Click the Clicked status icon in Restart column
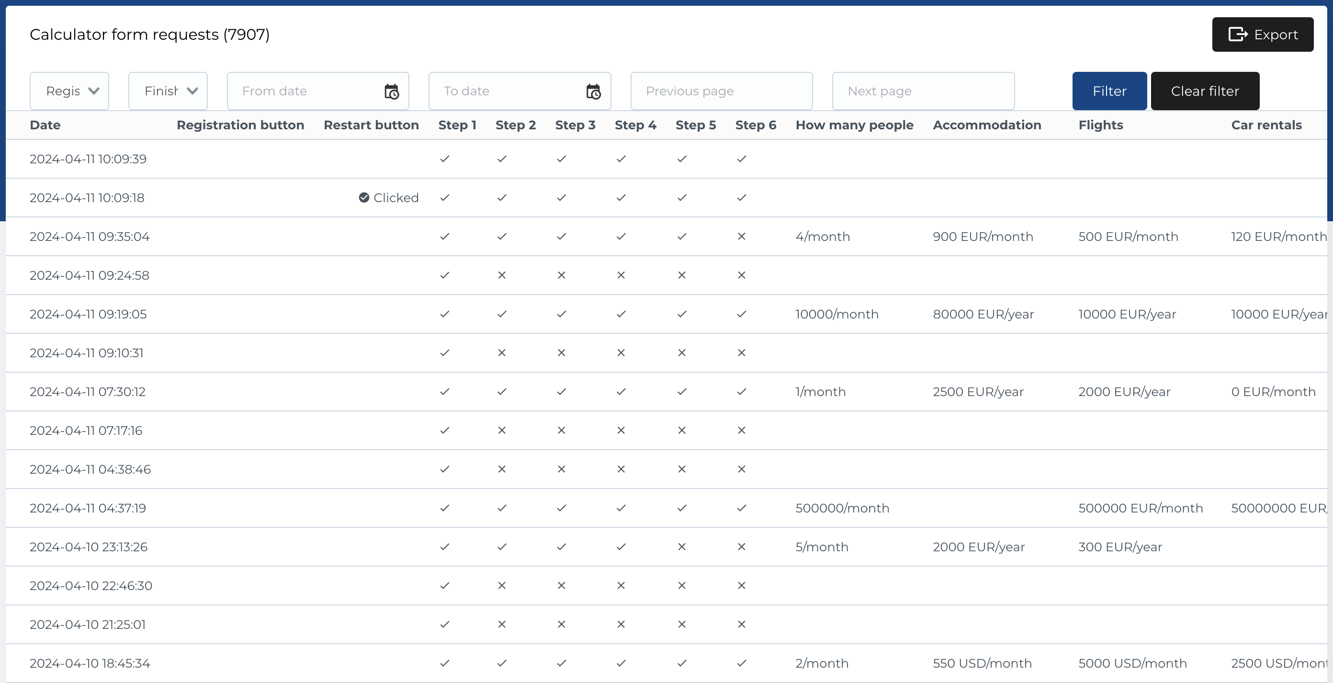 pos(364,197)
